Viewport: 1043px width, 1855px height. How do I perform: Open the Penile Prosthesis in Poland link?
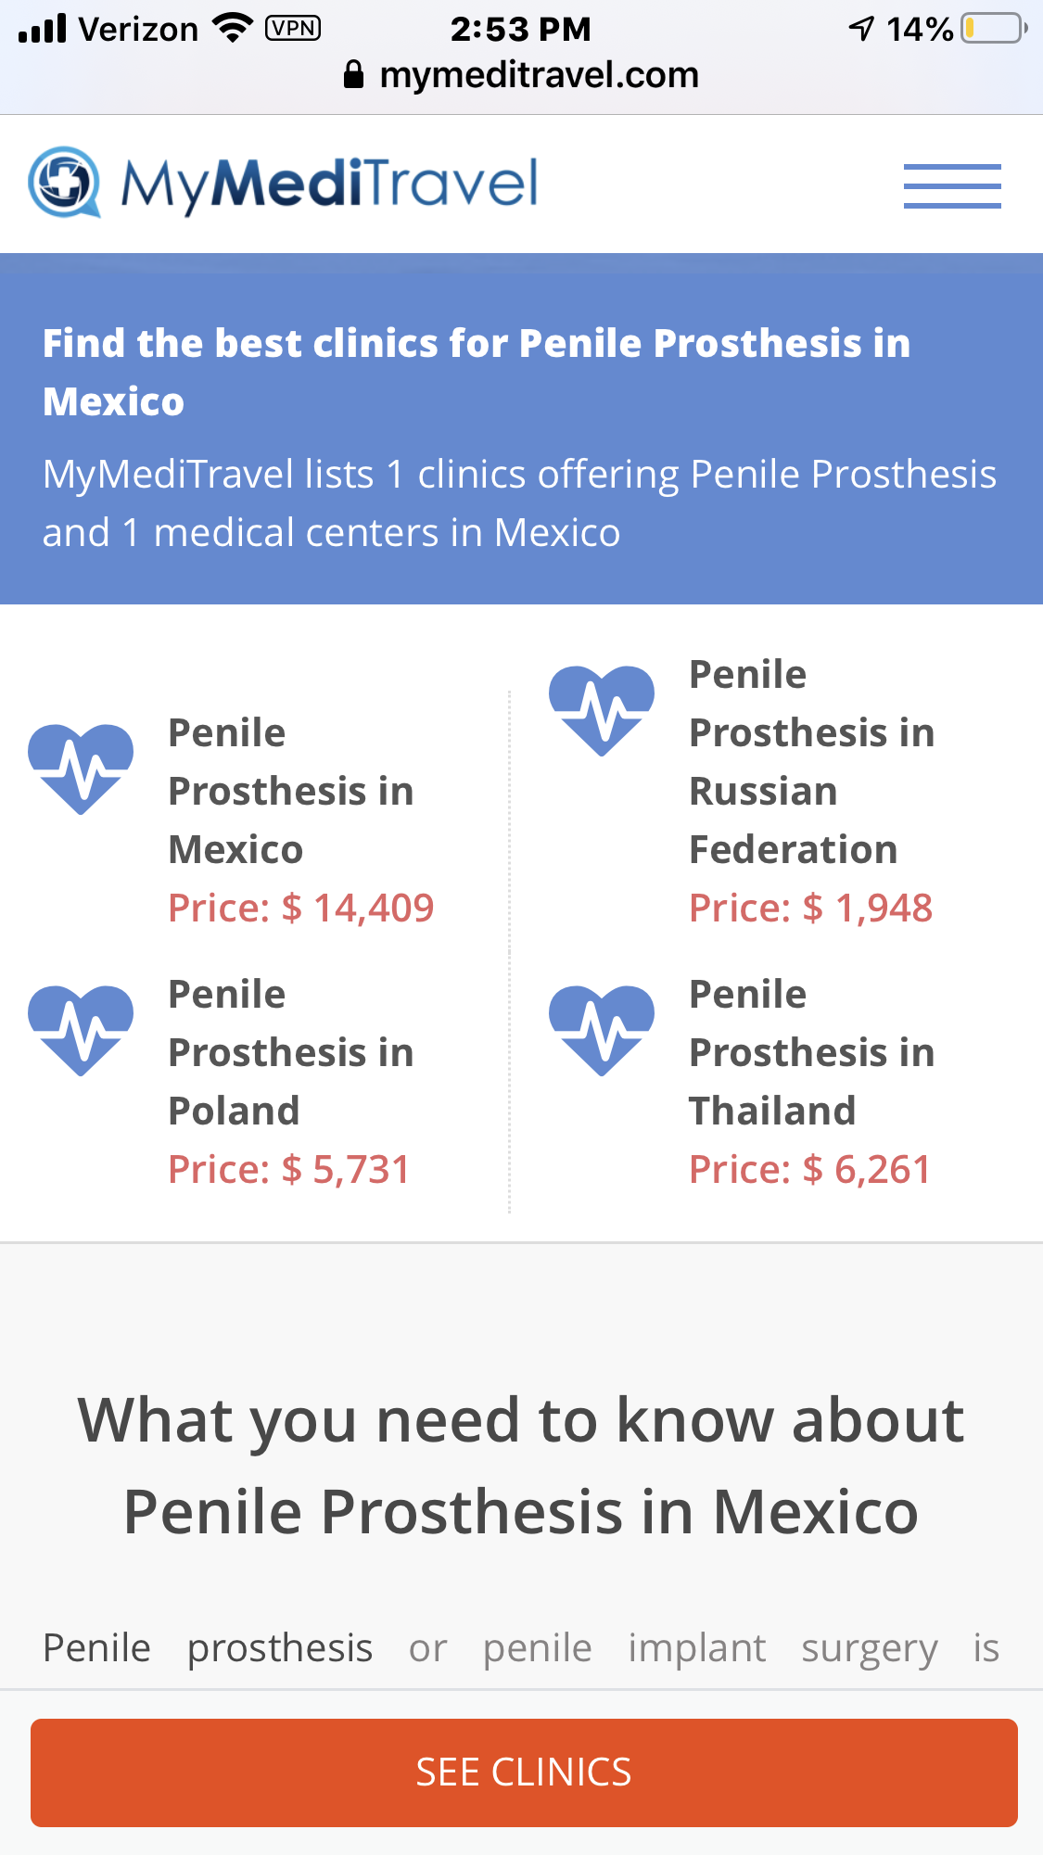point(291,1052)
